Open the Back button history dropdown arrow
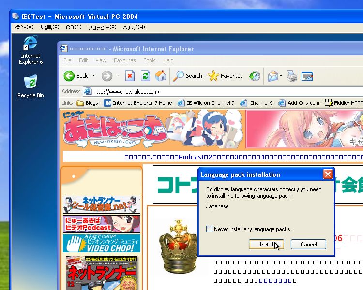 [93, 75]
